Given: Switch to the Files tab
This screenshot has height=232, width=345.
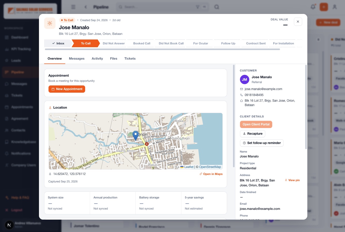Looking at the screenshot, I should (114, 59).
